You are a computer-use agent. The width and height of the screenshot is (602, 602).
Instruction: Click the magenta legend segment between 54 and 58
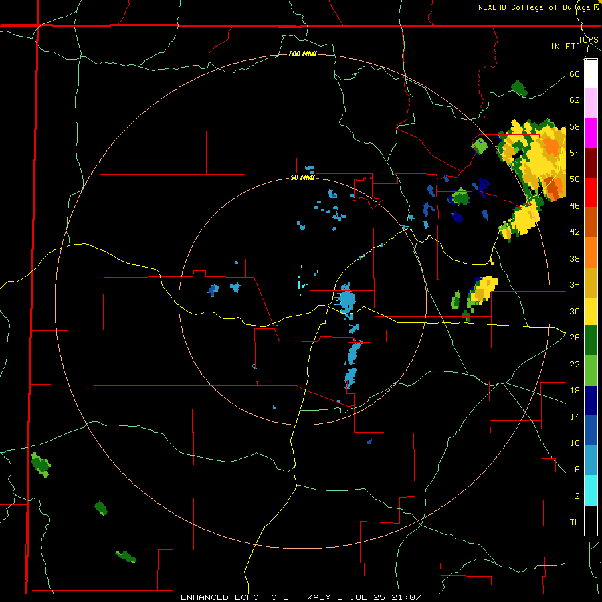tap(591, 133)
